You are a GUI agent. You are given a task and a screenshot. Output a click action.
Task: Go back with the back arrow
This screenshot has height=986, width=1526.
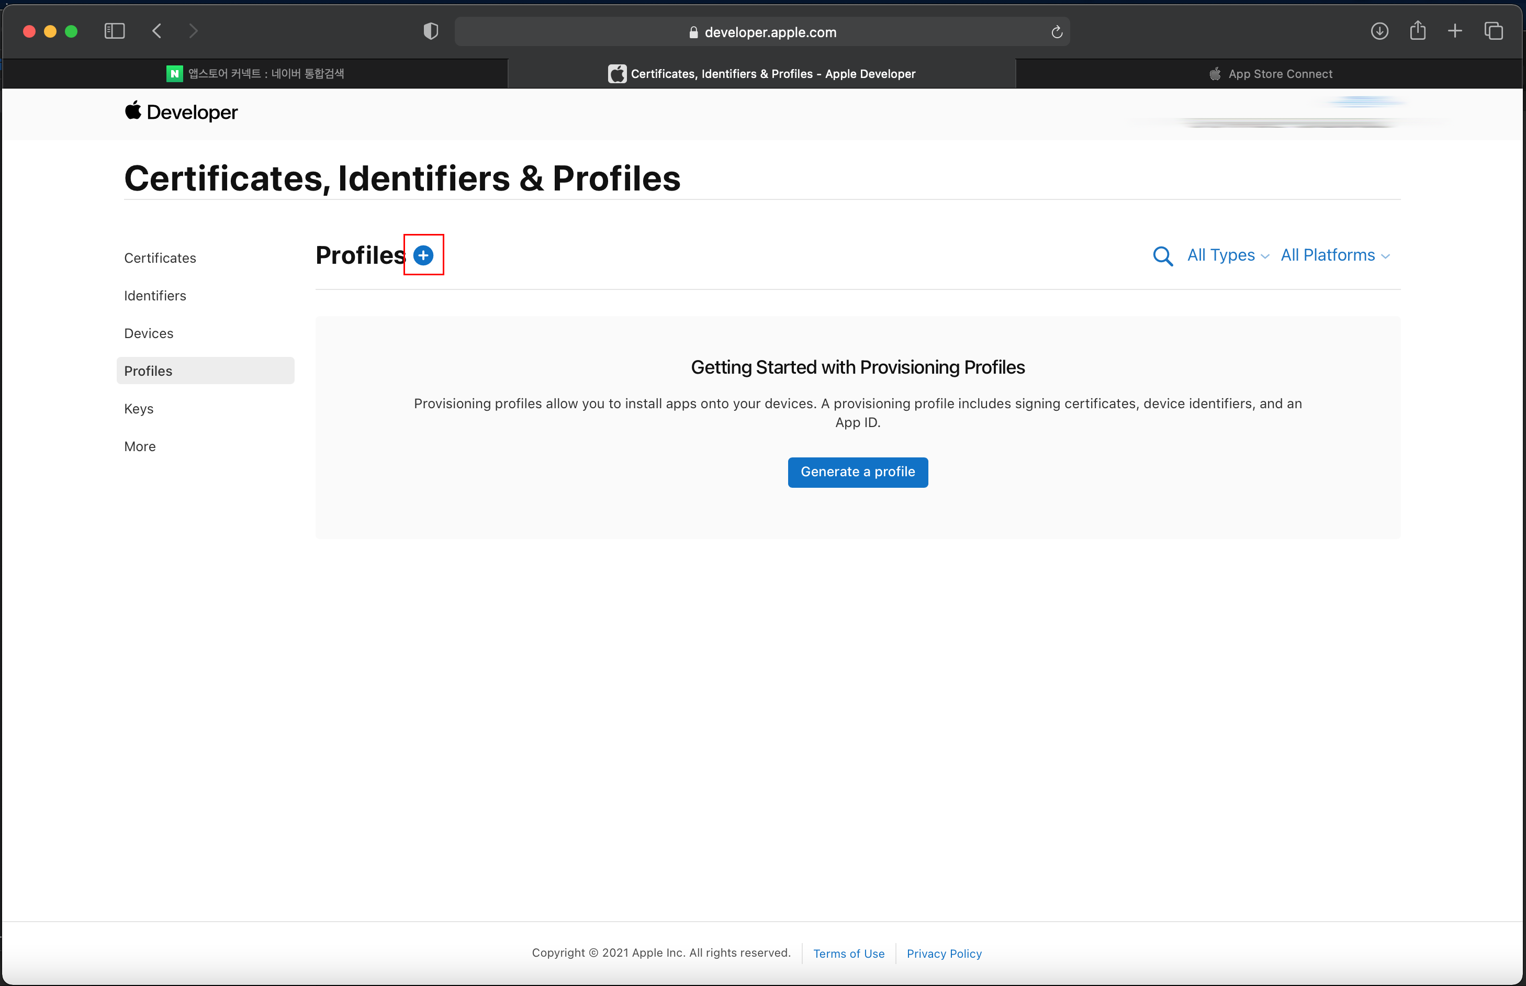tap(158, 31)
